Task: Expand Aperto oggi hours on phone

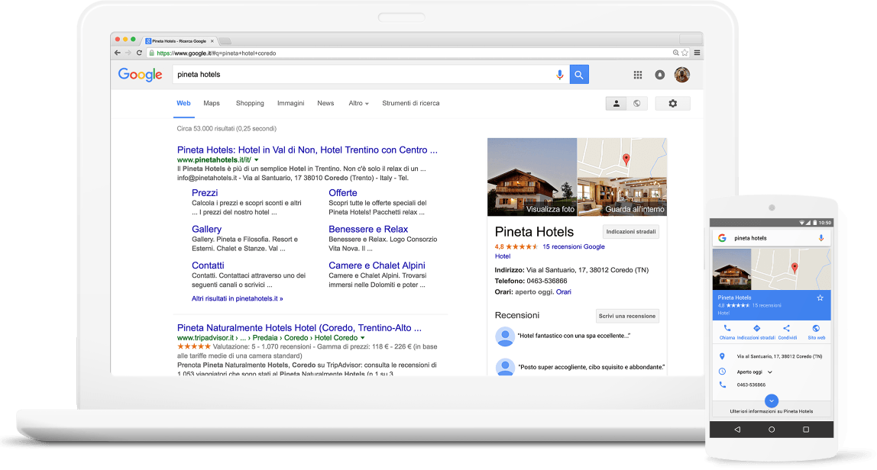Action: tap(769, 372)
